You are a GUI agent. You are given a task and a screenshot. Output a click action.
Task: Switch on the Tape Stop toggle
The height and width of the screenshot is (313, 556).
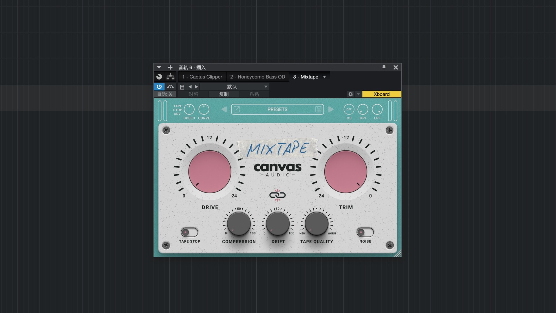189,232
